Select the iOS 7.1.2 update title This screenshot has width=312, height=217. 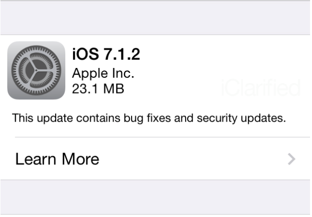click(106, 54)
